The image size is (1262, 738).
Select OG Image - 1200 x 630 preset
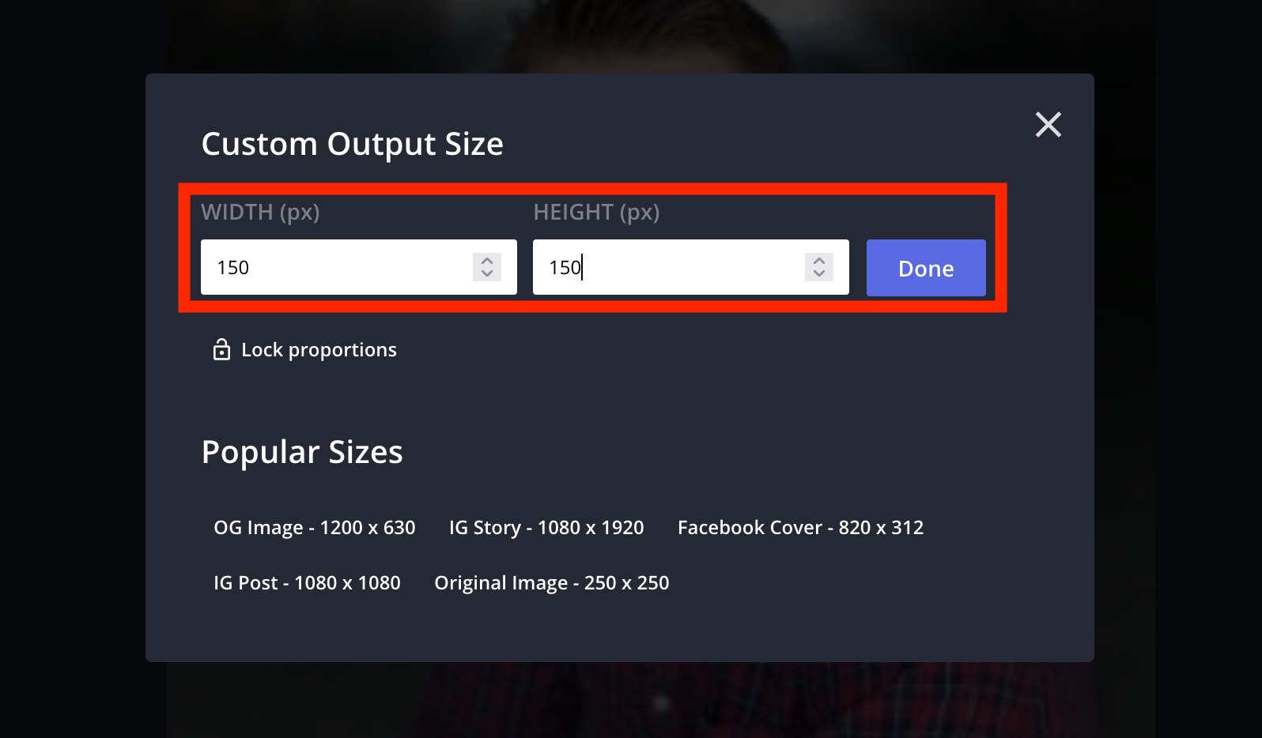314,527
